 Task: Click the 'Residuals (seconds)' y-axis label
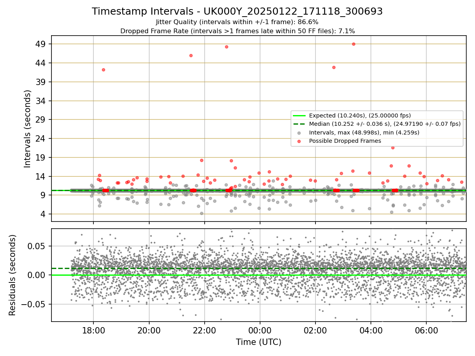13,275
